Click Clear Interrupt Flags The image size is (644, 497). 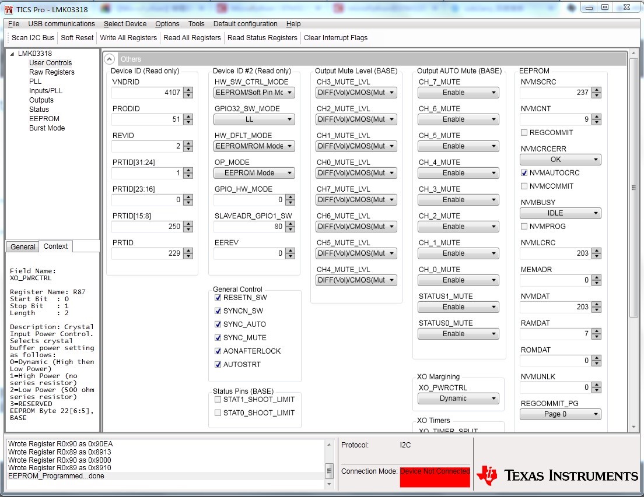point(335,38)
